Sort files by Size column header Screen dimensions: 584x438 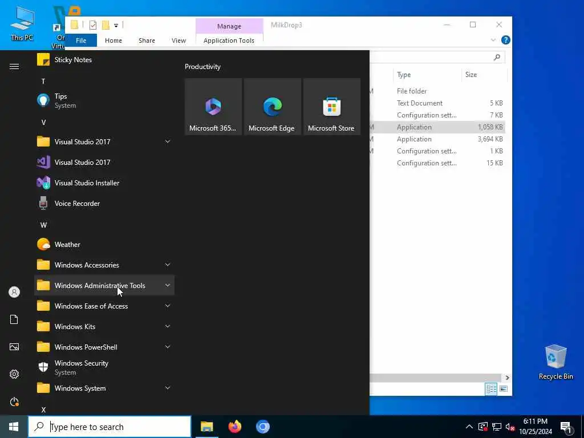(x=484, y=75)
